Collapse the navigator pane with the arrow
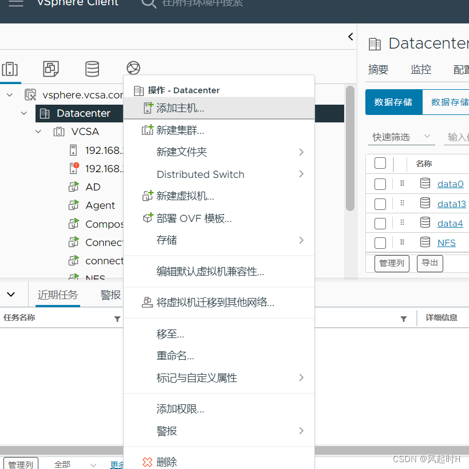 click(350, 37)
